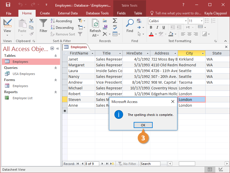Screen dimensions: 230x173
Task: Click the Replace icon in Find group
Action: pos(139,21)
